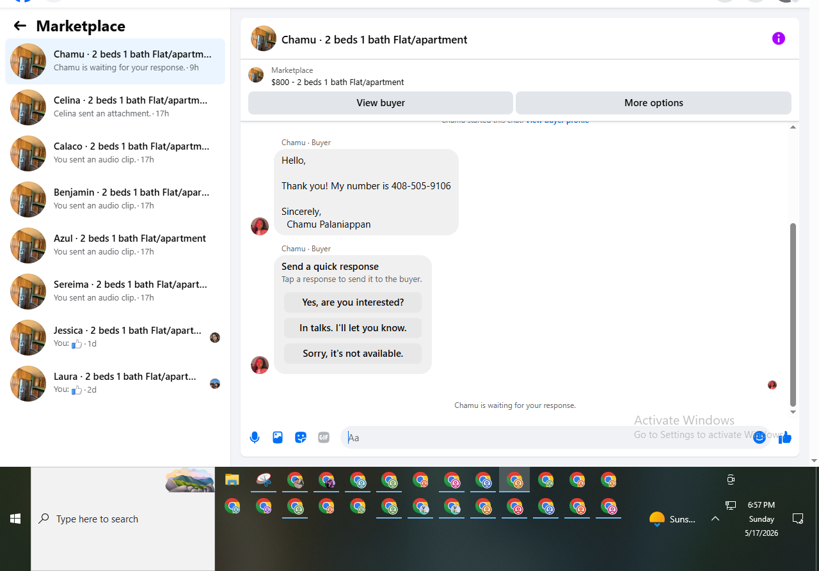Select the Calaco conversation
Screen dimensions: 819x571
(x=115, y=153)
